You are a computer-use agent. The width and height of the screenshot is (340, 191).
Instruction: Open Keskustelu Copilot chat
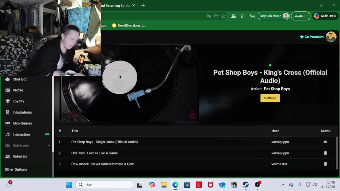coord(325,16)
